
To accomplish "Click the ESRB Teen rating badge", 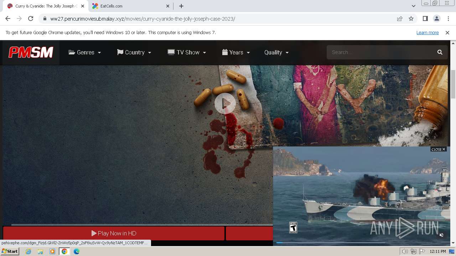I will tap(293, 228).
